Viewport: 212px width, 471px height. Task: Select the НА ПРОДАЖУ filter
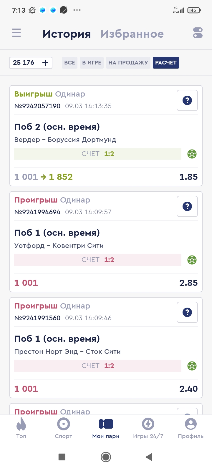click(x=128, y=63)
